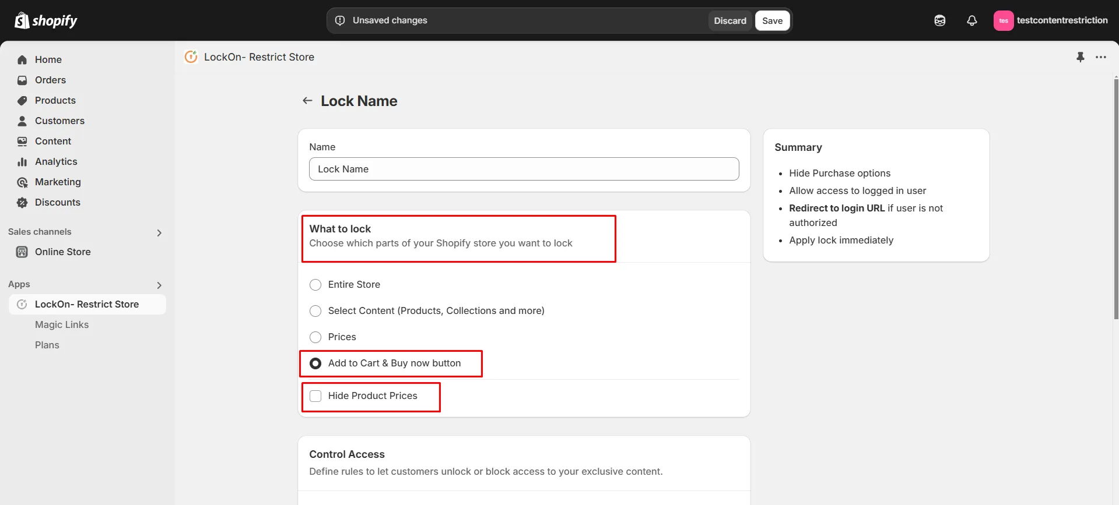Choose the Prices radio option

tap(315, 337)
